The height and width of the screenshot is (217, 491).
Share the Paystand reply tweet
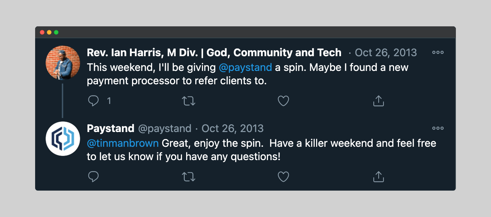coord(378,177)
